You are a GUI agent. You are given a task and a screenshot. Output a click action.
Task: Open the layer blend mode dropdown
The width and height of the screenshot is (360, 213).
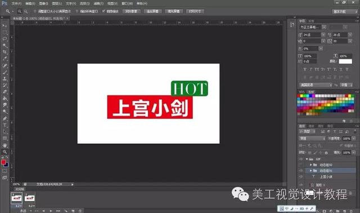click(x=312, y=139)
